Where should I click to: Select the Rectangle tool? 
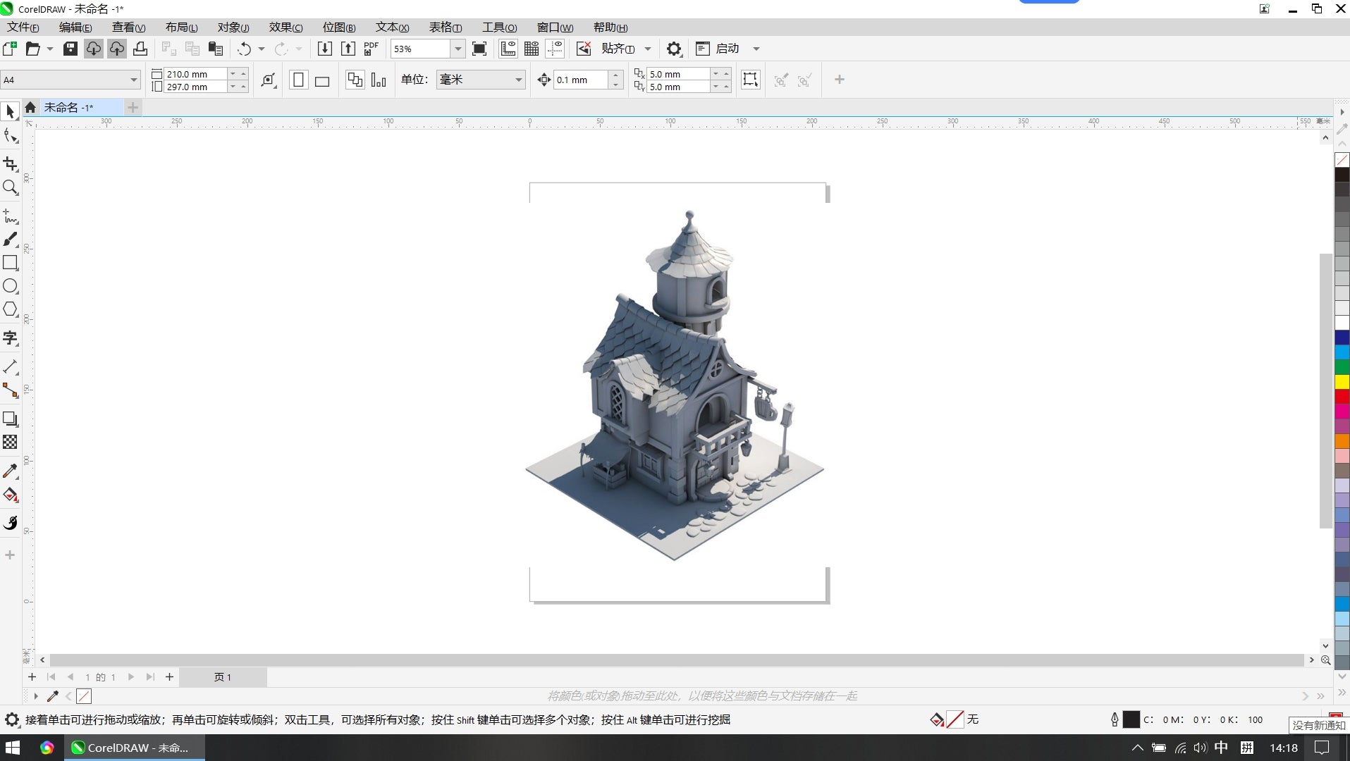[10, 263]
